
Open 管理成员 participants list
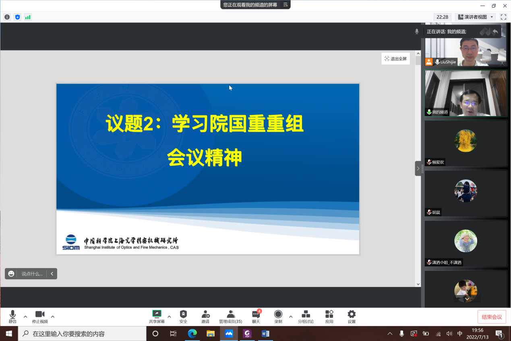230,316
